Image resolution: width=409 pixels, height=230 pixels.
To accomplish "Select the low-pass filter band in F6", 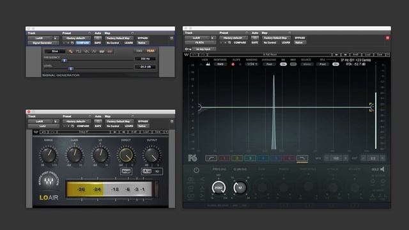I will [x=302, y=158].
